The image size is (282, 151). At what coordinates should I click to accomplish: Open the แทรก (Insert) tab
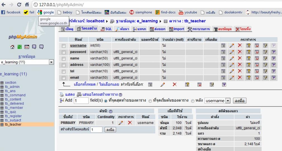click(139, 29)
